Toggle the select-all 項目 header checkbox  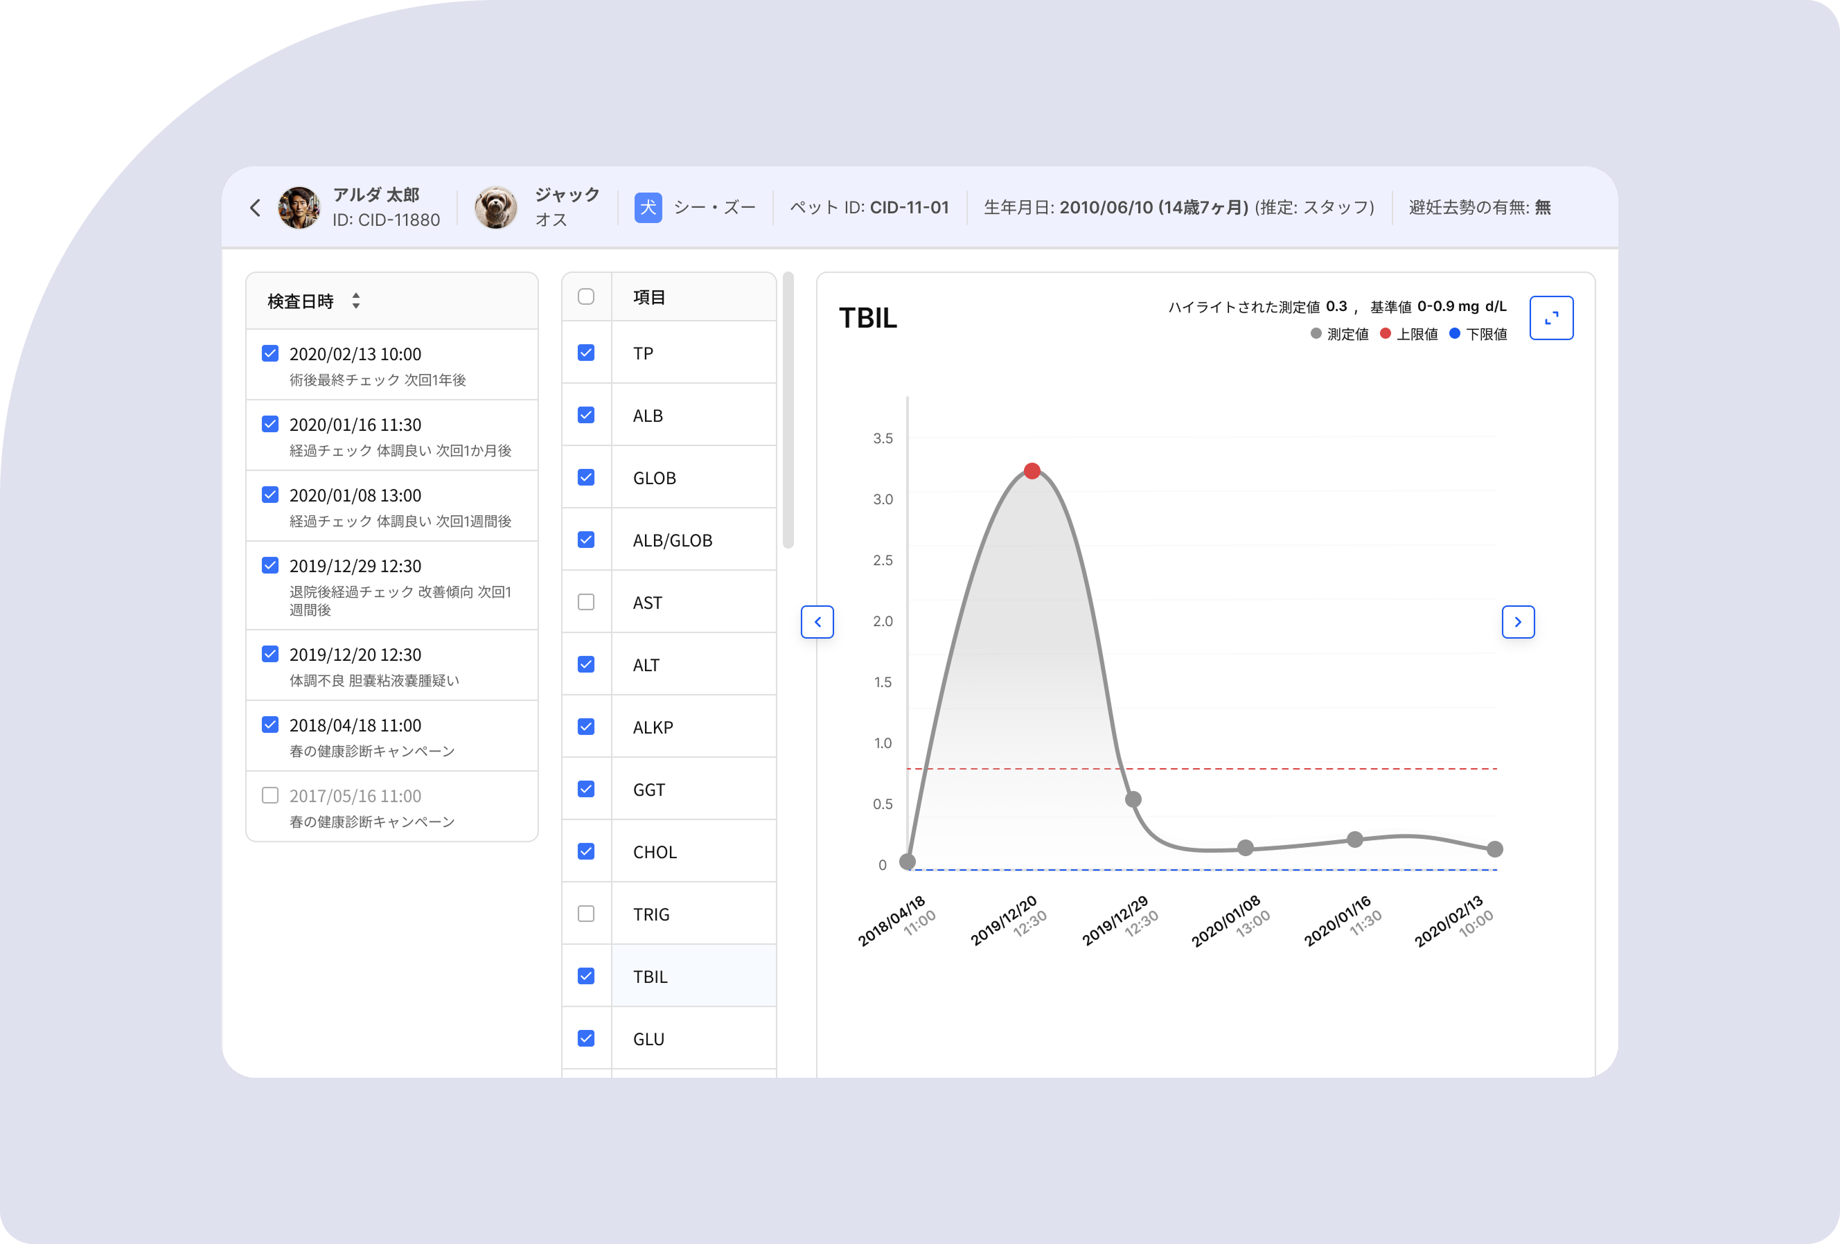coord(586,296)
